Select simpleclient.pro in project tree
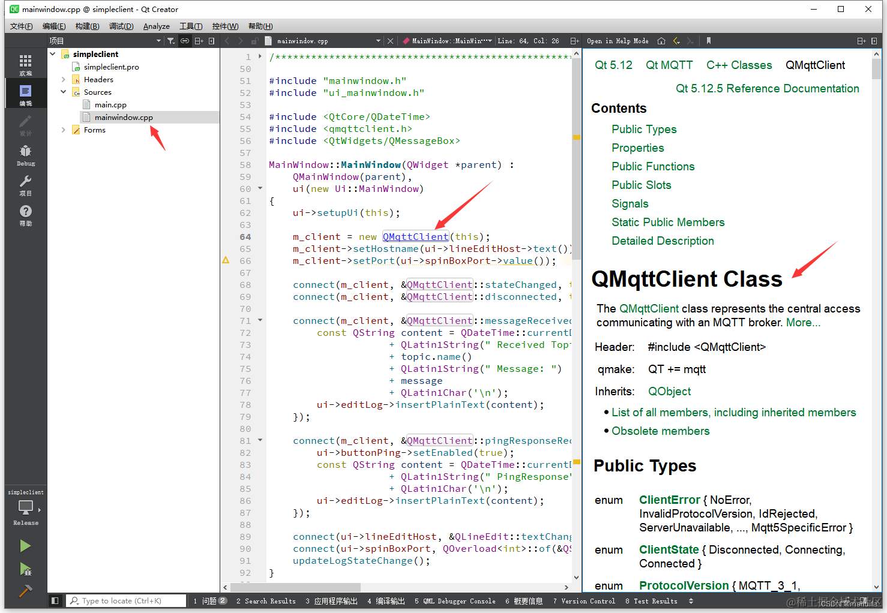The width and height of the screenshot is (887, 613). click(x=111, y=67)
